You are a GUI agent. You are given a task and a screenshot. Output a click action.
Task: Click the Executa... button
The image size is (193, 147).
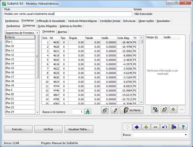click(18, 129)
